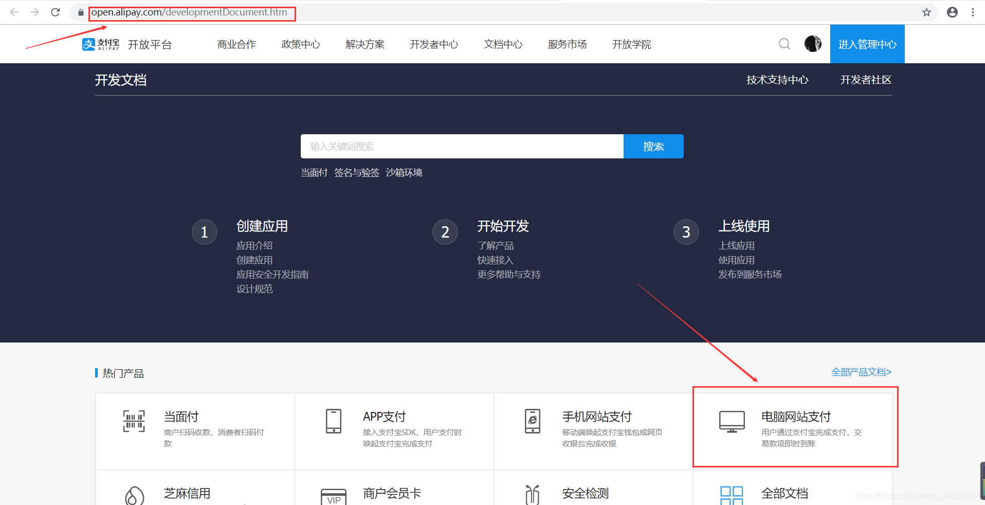Open the 文档中心 menu
The image size is (985, 505).
pos(503,44)
